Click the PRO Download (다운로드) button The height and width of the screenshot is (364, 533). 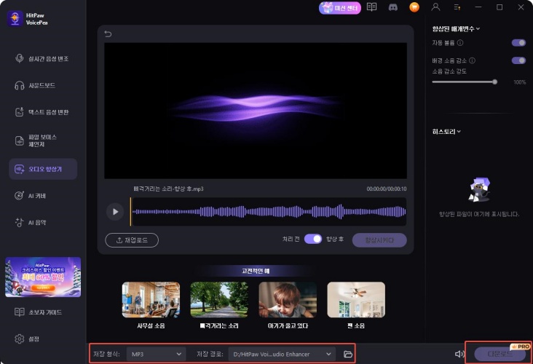click(500, 354)
